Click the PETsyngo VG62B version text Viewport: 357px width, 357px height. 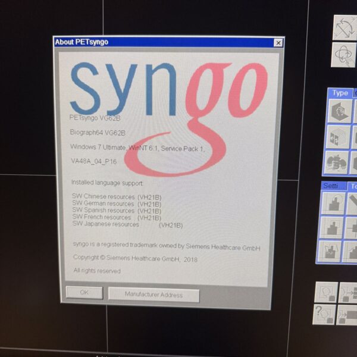[x=95, y=118]
